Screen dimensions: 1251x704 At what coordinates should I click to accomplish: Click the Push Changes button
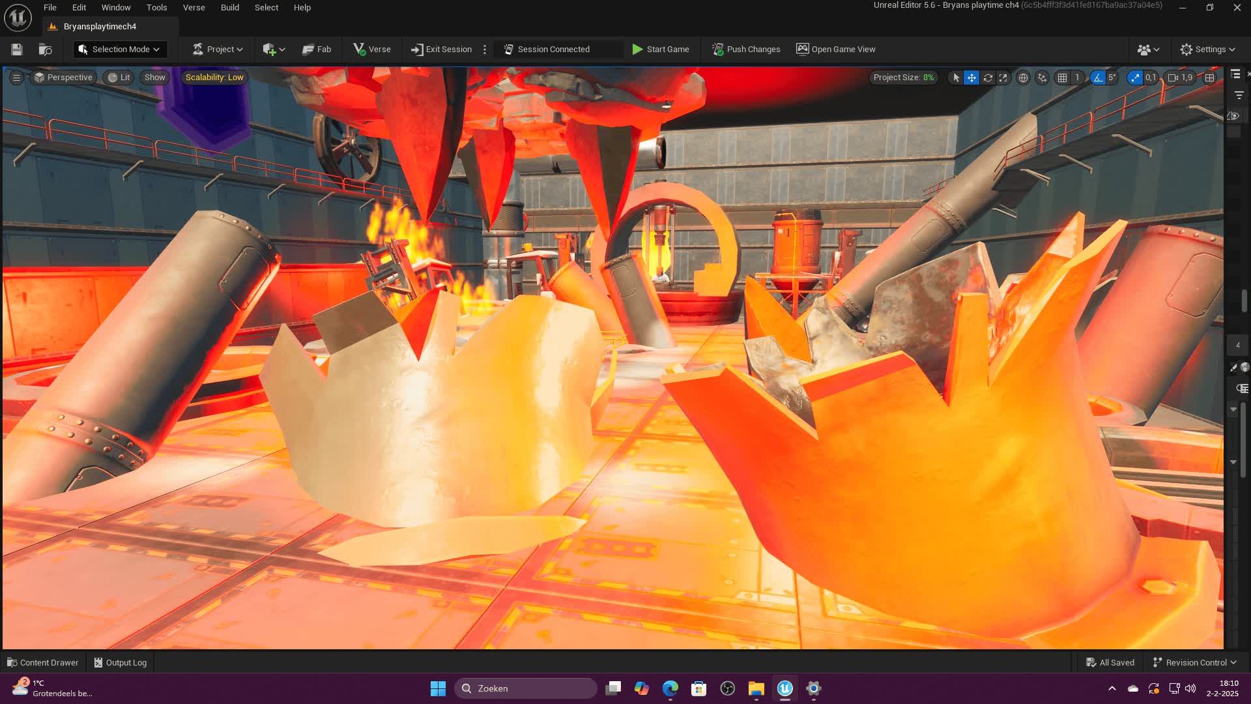click(745, 50)
